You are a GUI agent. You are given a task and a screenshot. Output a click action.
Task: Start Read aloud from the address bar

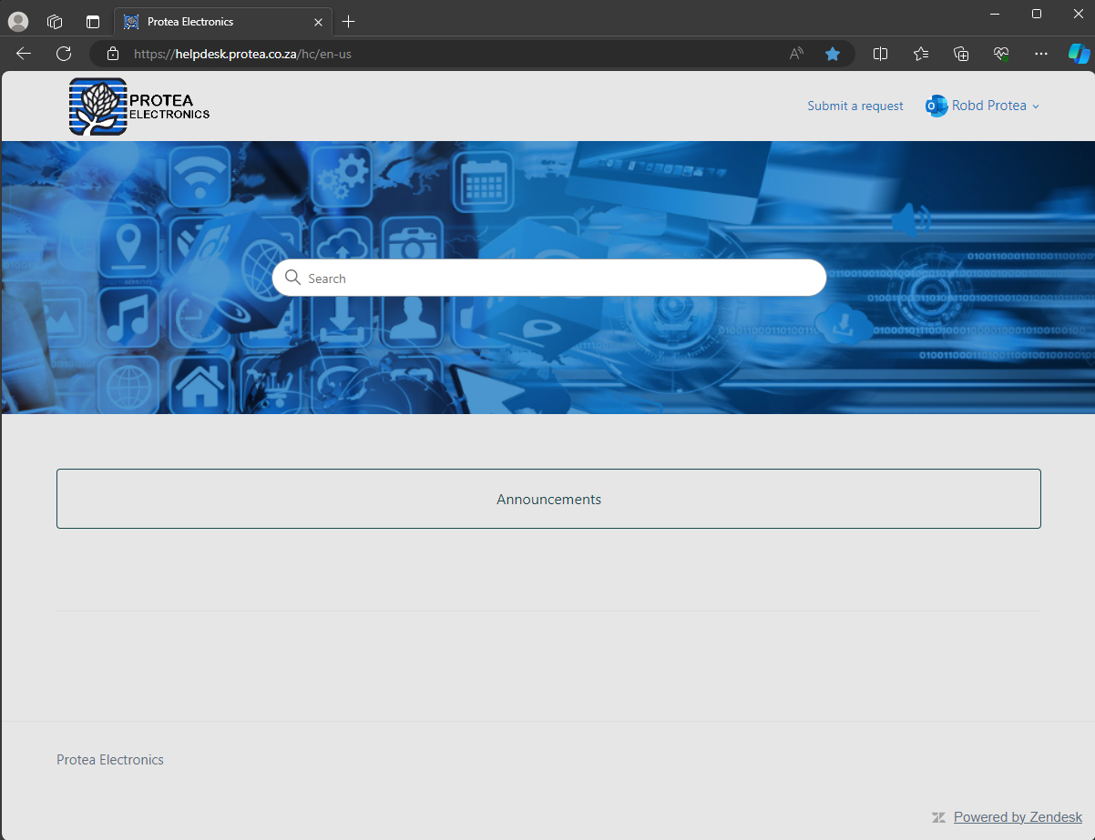point(795,53)
